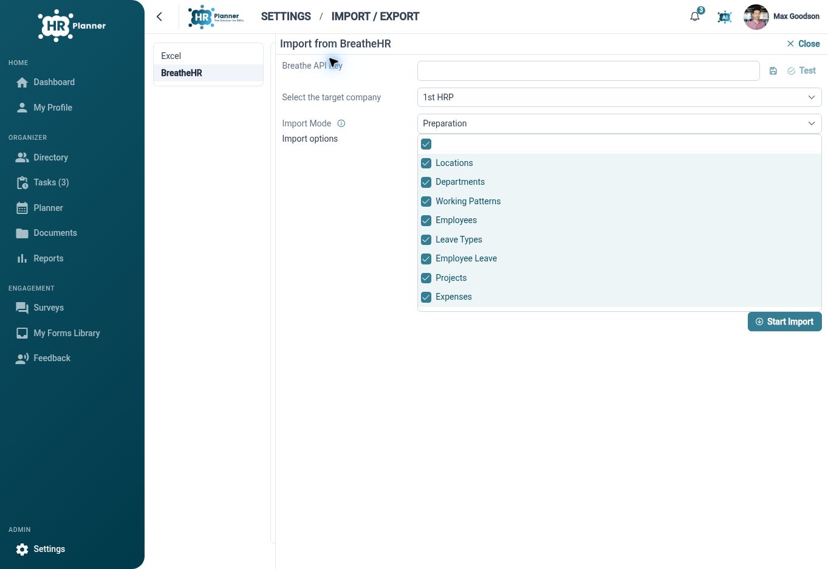
Task: Click the My Profile person icon
Action: 22,108
